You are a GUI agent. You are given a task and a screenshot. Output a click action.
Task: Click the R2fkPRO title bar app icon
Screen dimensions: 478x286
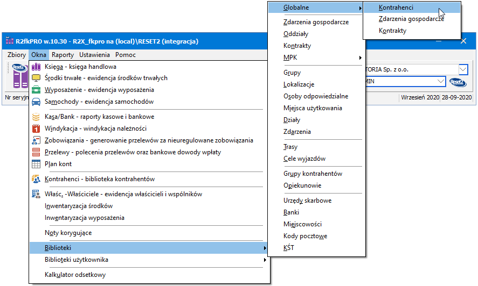point(10,41)
